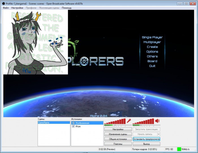The width and height of the screenshot is (198, 153).
Task: Open the Настройки menu
Action: click(17, 8)
